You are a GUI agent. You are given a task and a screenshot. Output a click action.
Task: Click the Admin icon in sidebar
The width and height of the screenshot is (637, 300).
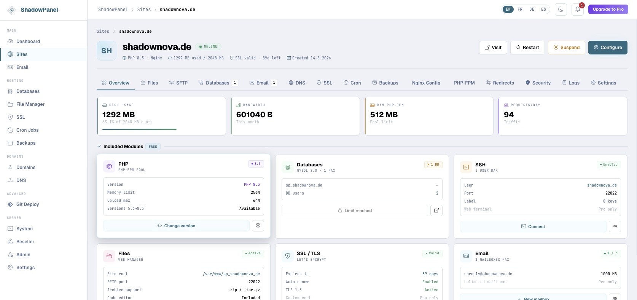coord(10,255)
